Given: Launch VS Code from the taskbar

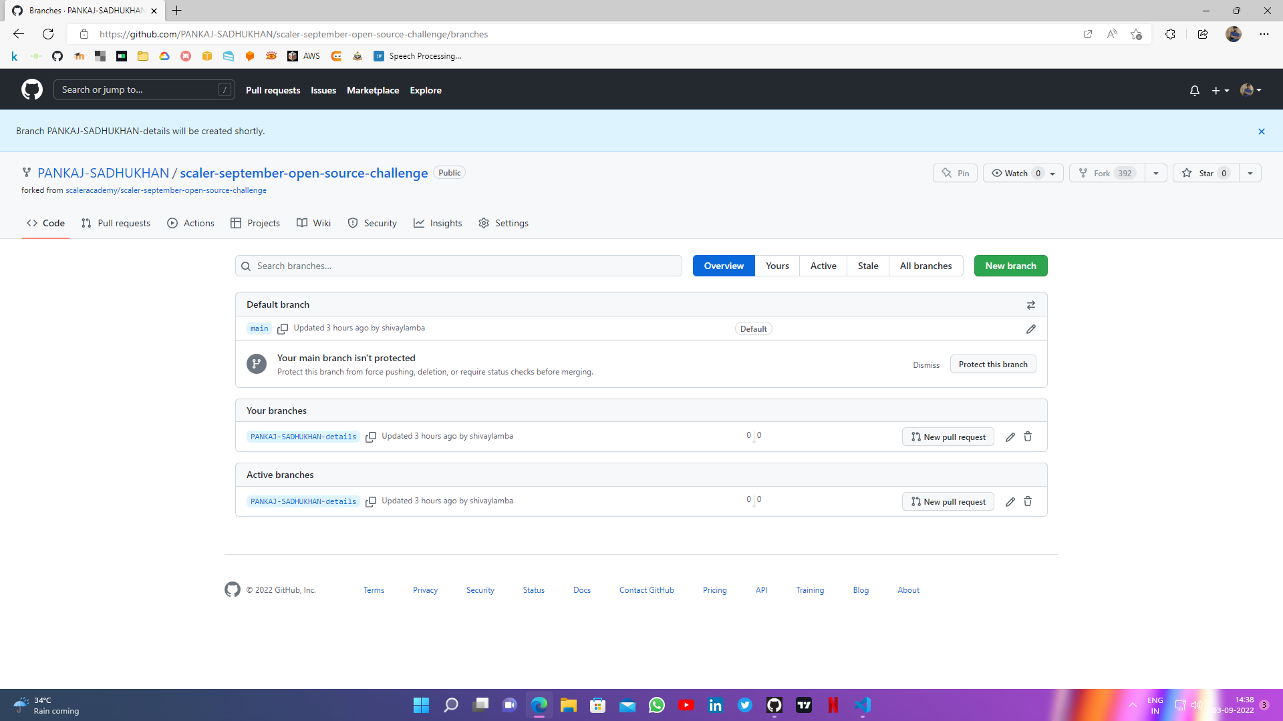Looking at the screenshot, I should click(x=863, y=704).
